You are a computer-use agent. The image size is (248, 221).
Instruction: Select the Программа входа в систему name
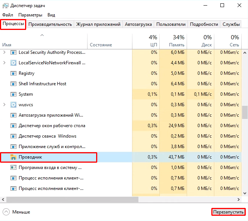[x=50, y=168]
